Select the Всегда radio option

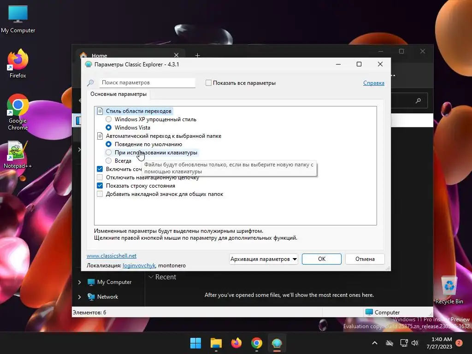coord(109,161)
